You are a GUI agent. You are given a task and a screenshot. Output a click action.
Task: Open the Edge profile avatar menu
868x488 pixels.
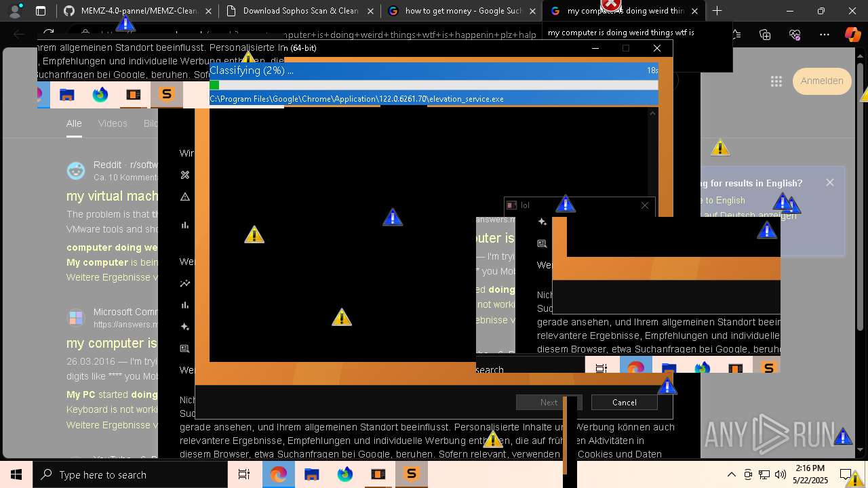click(x=15, y=11)
